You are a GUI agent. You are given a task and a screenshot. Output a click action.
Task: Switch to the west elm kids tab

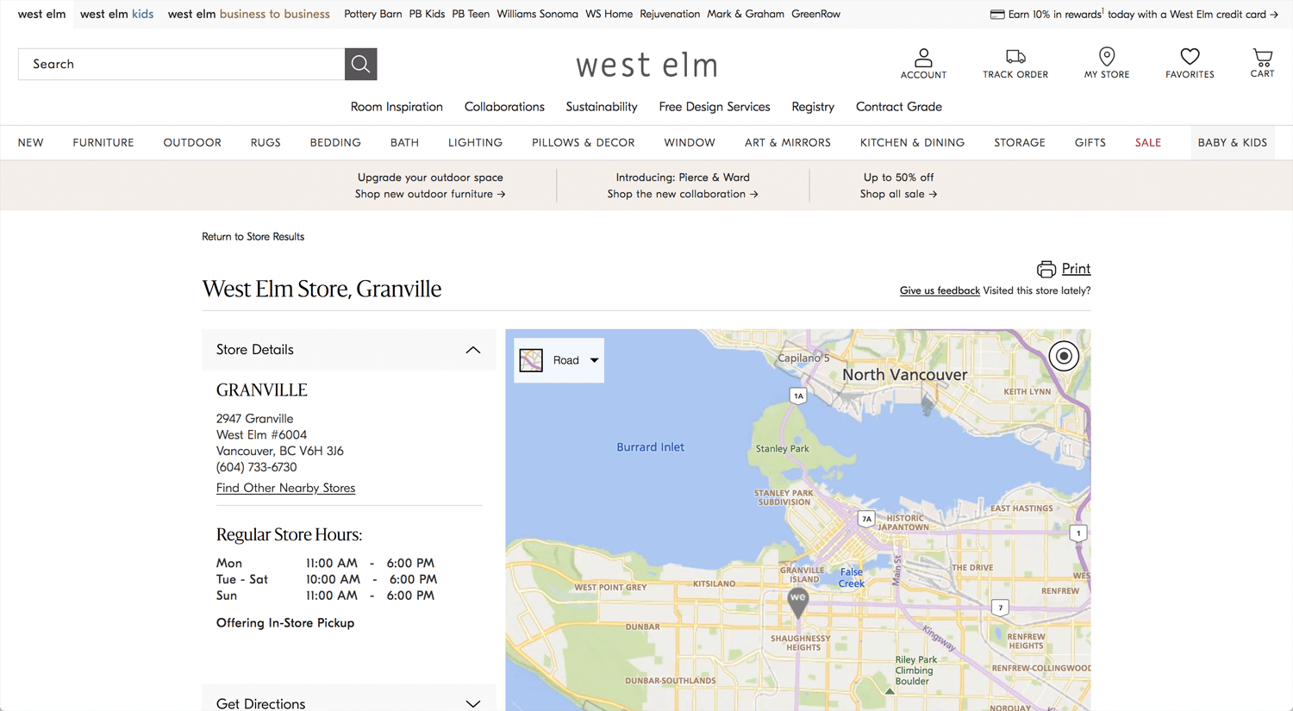[116, 13]
